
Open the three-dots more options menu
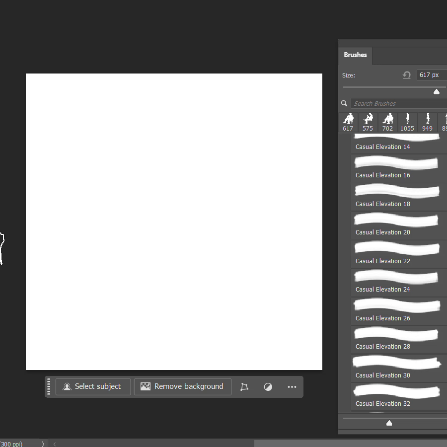[292, 387]
